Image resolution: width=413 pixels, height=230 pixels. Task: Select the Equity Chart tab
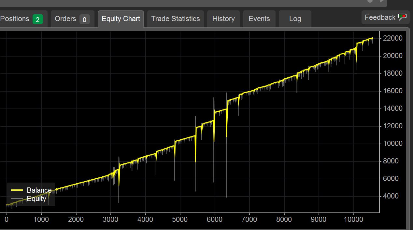point(121,19)
